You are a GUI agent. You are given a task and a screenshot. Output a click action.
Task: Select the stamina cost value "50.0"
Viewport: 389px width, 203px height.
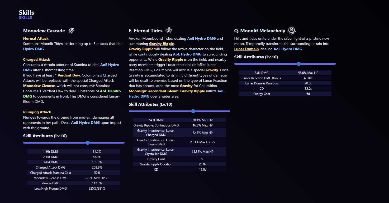click(97, 173)
